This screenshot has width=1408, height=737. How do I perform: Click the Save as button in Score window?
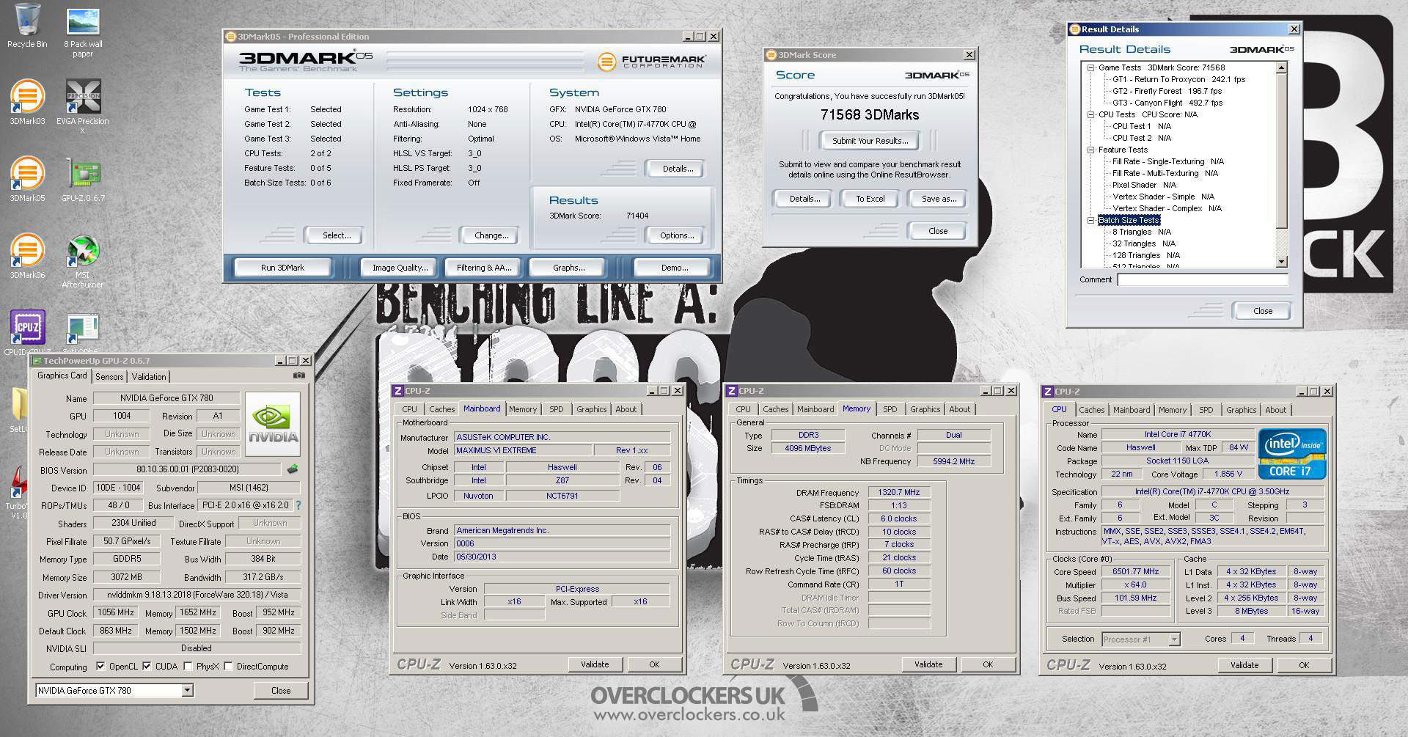pos(939,199)
